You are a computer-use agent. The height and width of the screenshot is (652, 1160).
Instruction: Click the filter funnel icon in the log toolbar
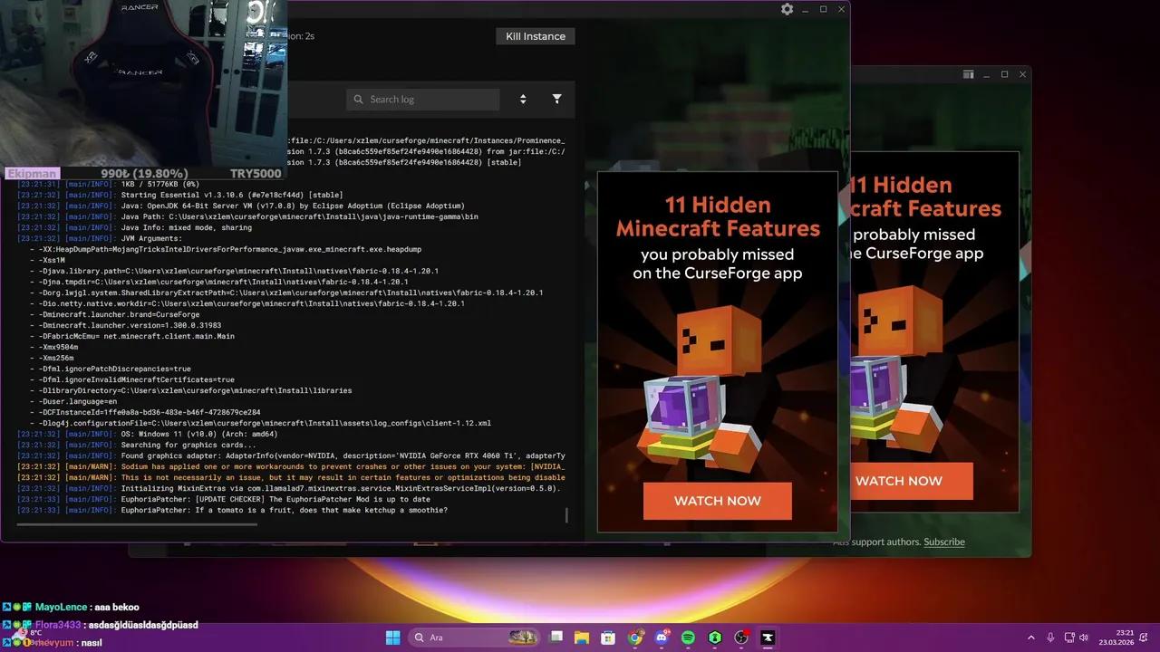556,98
